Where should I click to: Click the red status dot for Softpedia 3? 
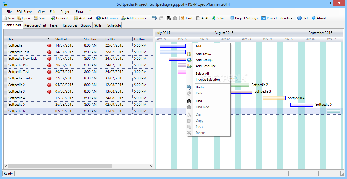point(49,91)
